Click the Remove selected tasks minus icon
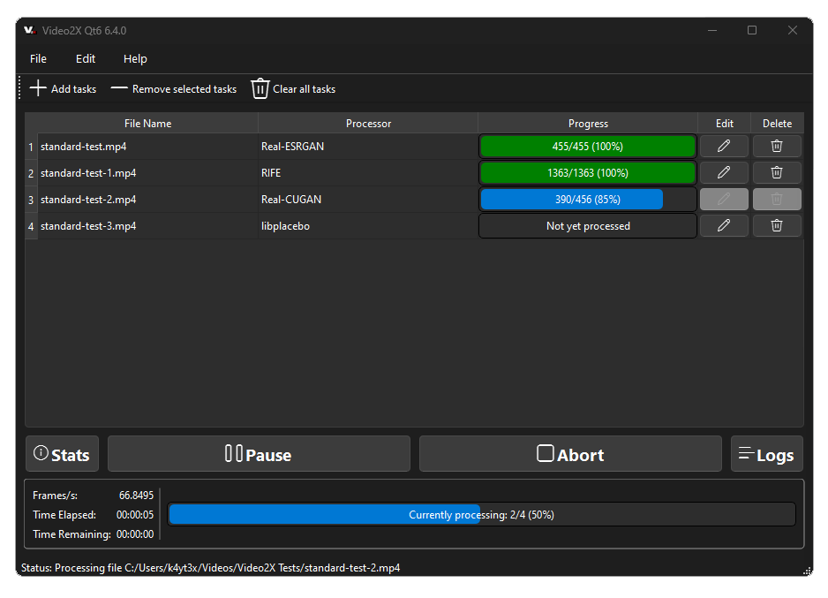Viewport: 828px width, 598px height. tap(118, 88)
